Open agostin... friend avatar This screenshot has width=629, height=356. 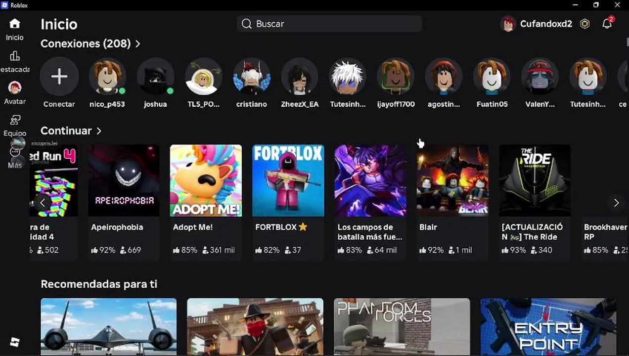[444, 77]
